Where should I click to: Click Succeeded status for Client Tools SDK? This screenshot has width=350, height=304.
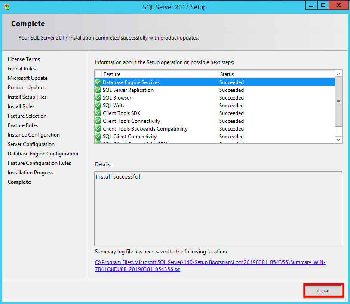coord(231,113)
